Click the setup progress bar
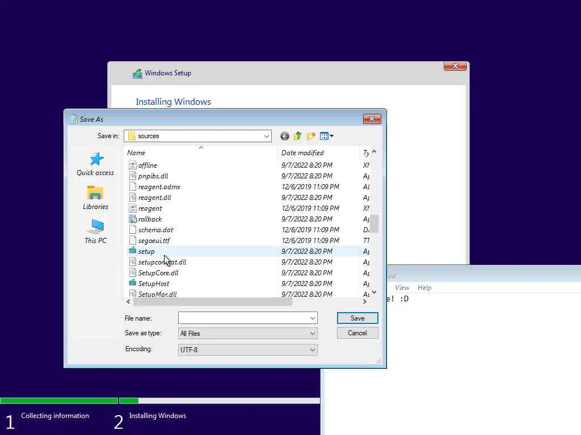Screen dimensions: 581x435 (x=160, y=400)
